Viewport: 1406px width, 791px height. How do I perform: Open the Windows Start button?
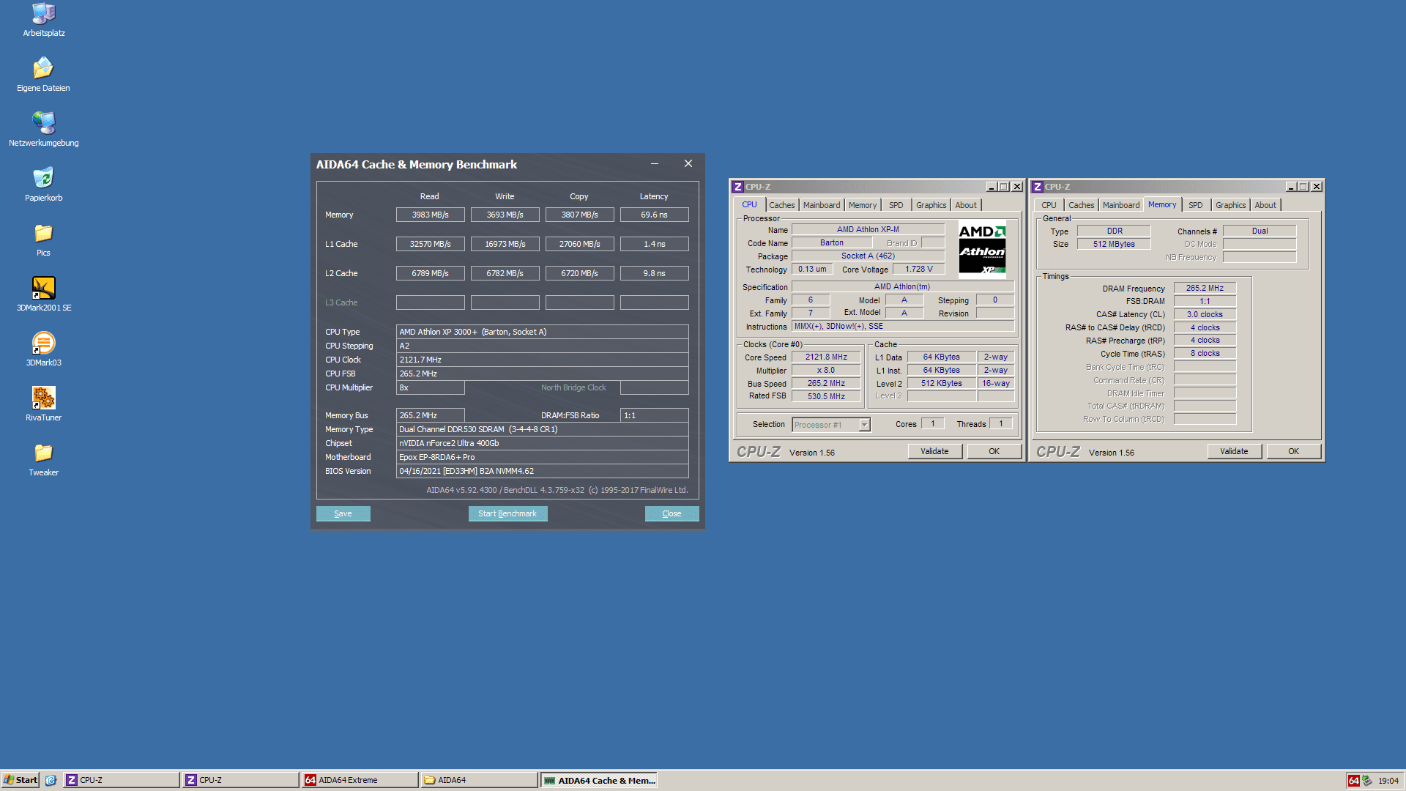point(21,780)
